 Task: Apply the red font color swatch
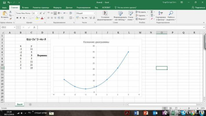(x=42, y=18)
